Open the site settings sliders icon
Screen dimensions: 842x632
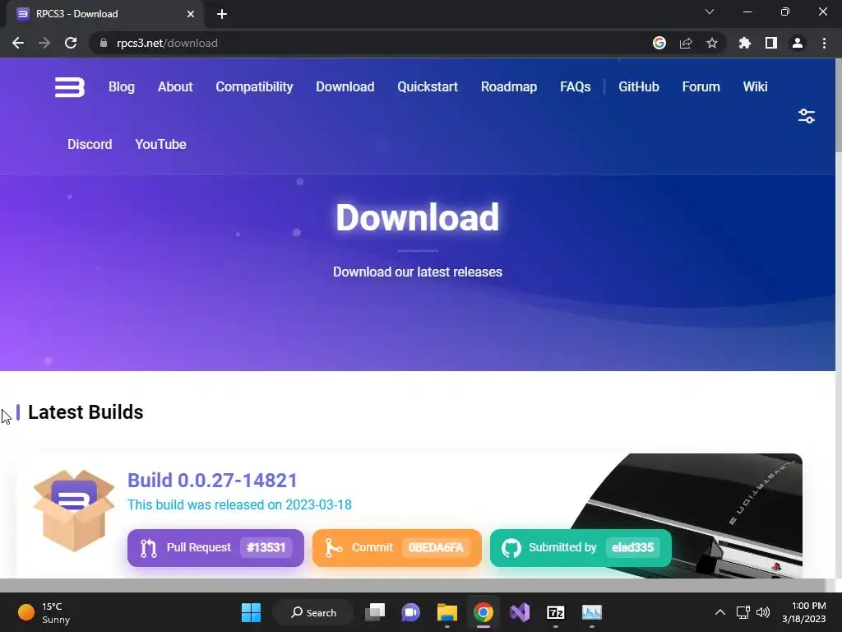[x=806, y=116]
